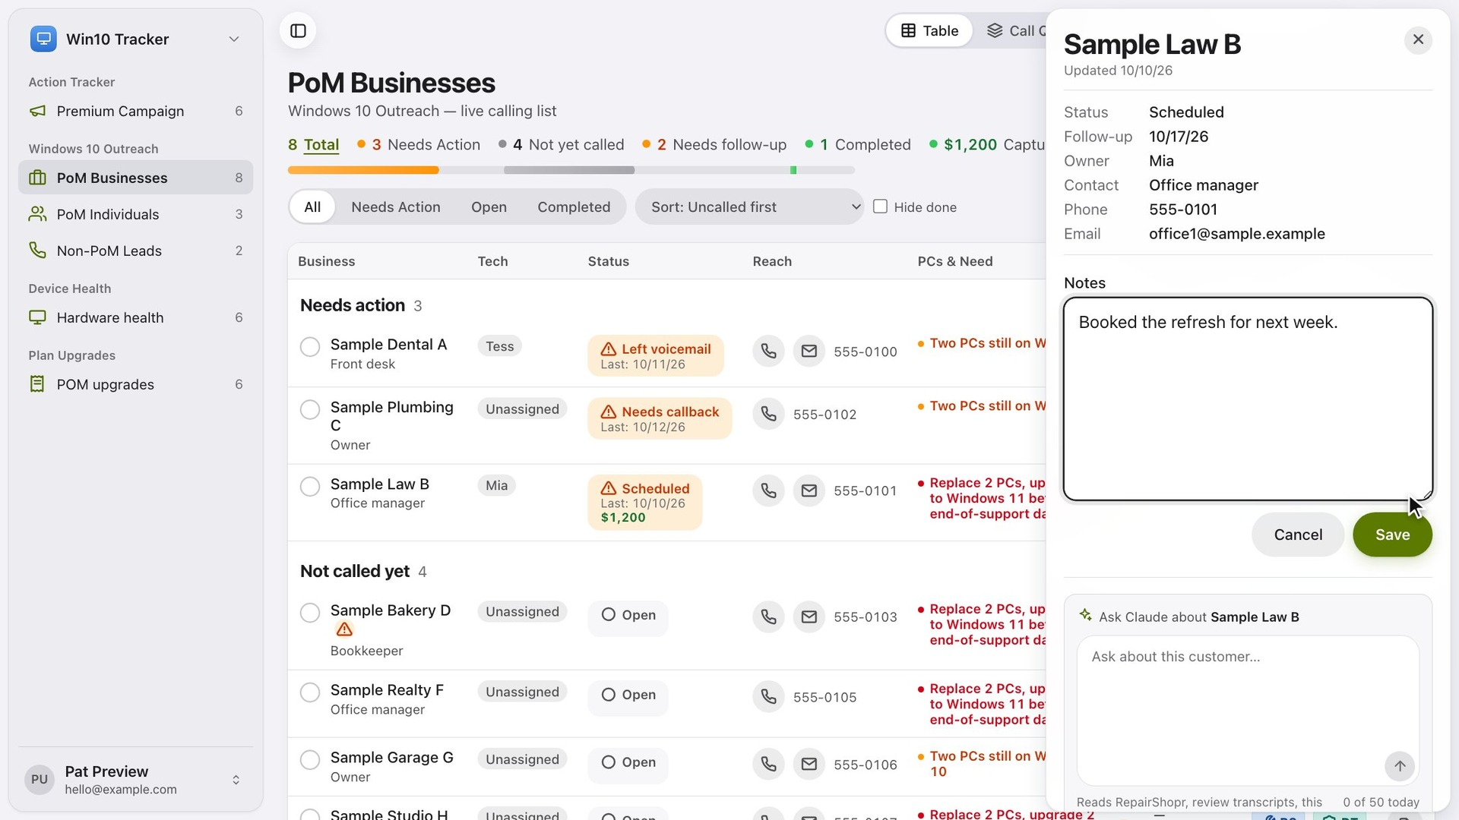
Task: Click the email icon for Sample Bakery D
Action: (809, 617)
